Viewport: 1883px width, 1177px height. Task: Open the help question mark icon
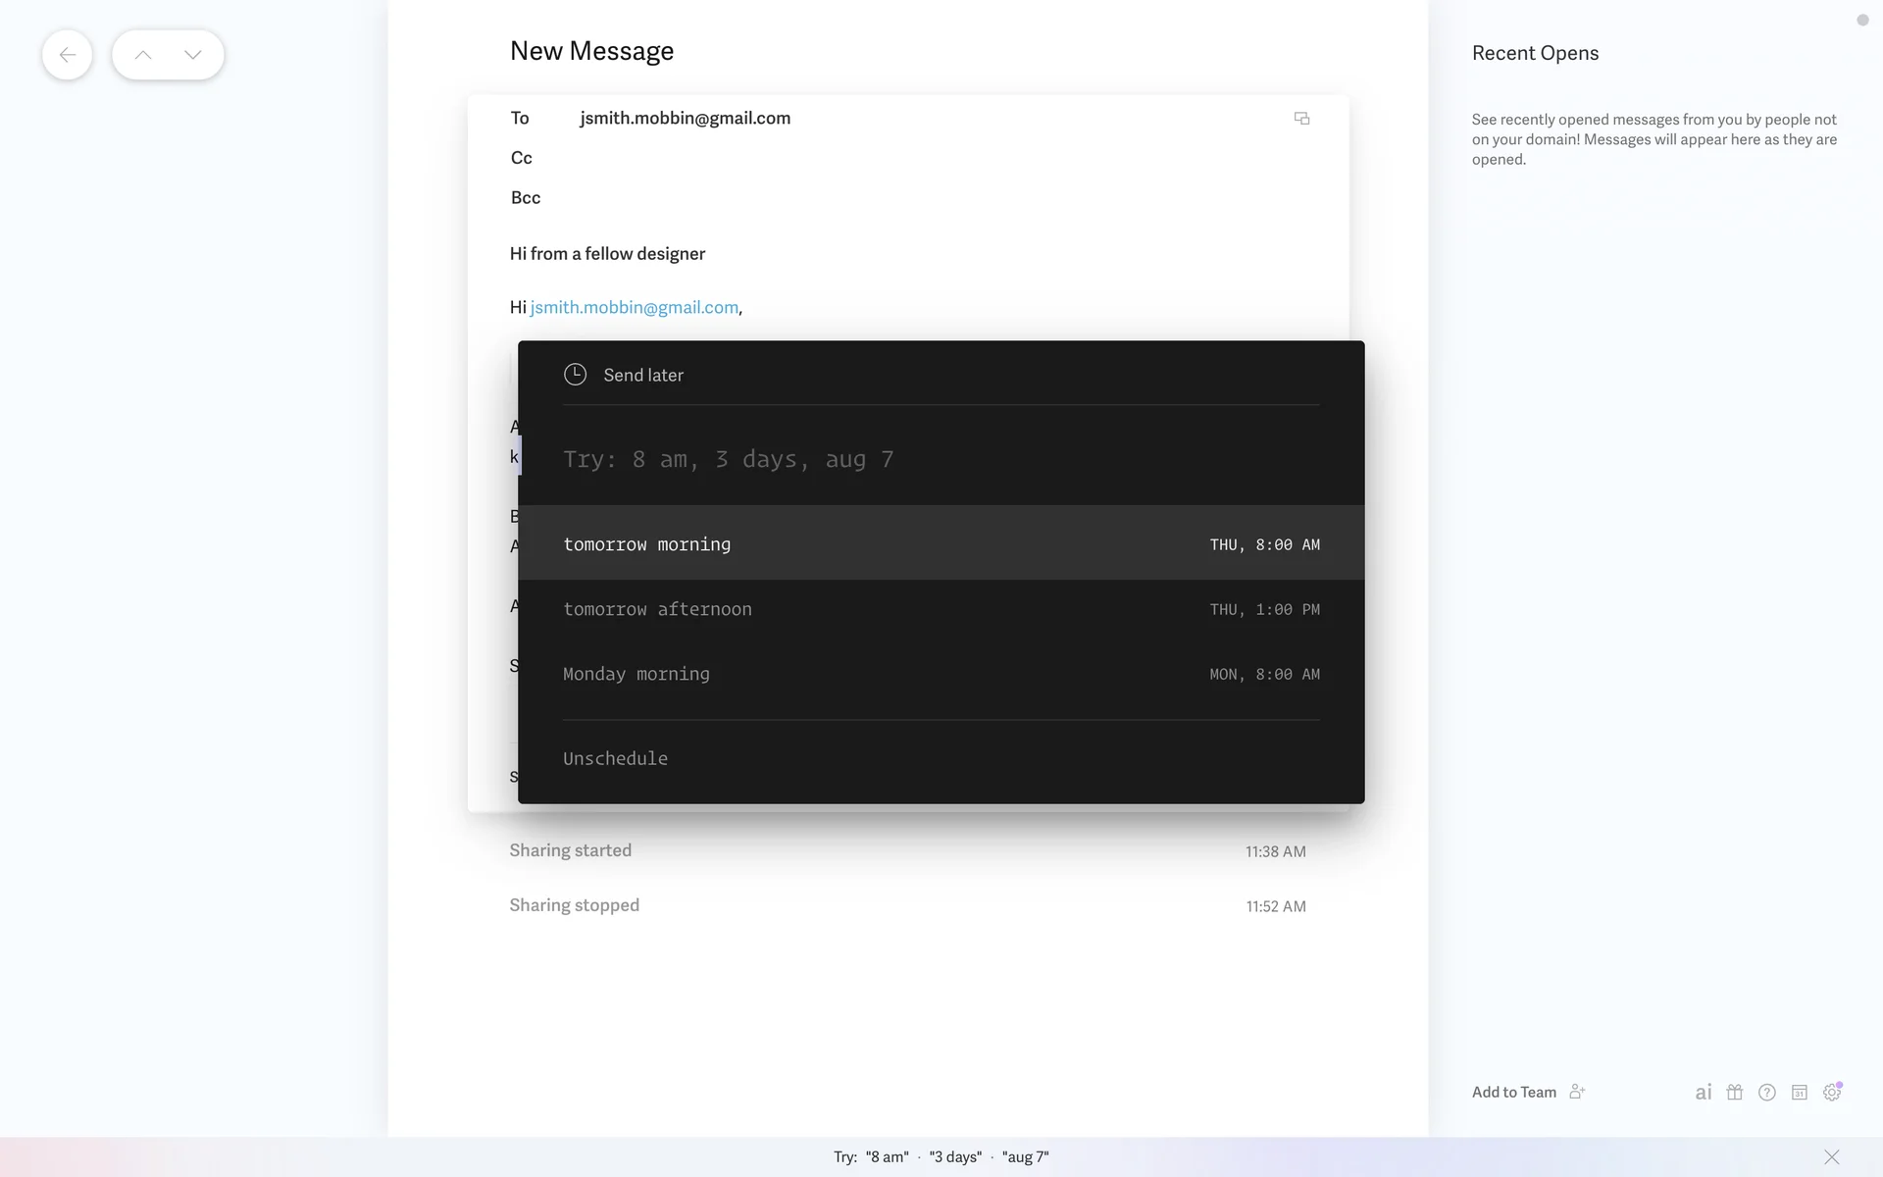[x=1766, y=1092]
